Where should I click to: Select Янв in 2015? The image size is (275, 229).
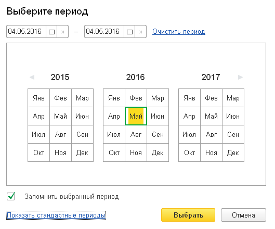(39, 98)
